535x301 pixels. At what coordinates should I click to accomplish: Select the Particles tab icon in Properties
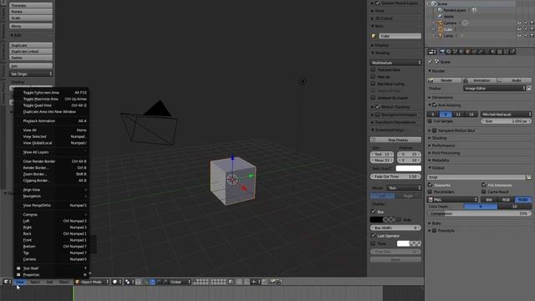506,52
